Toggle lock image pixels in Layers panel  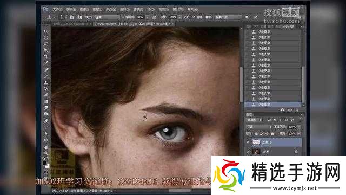262,134
